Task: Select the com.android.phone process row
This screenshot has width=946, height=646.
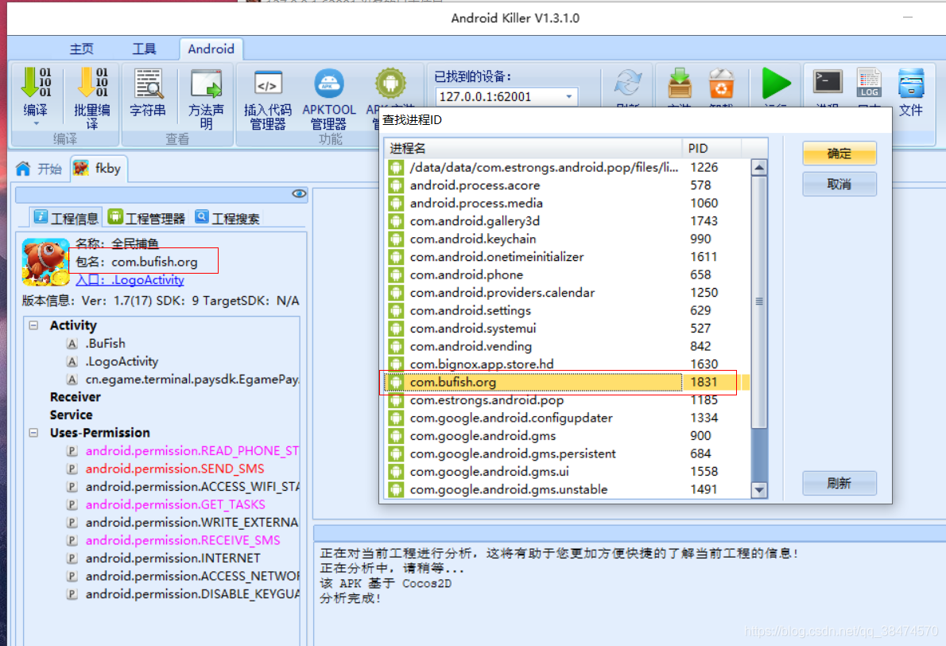Action: click(x=565, y=274)
